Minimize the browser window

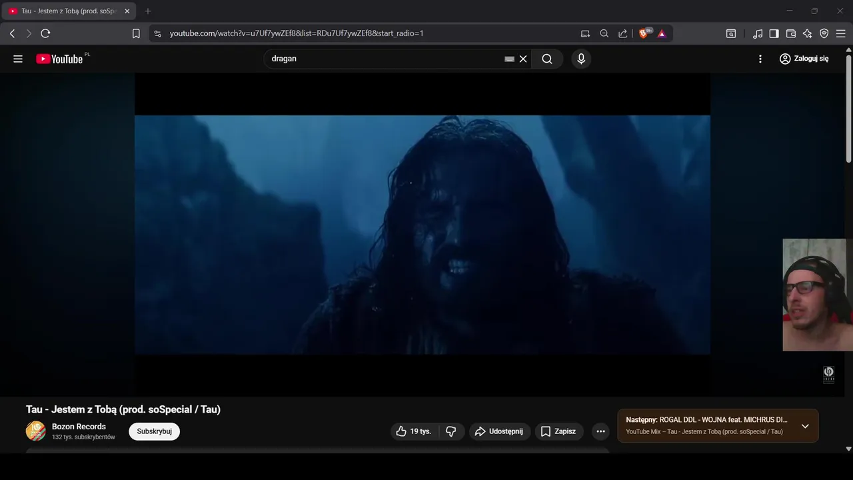pos(789,11)
